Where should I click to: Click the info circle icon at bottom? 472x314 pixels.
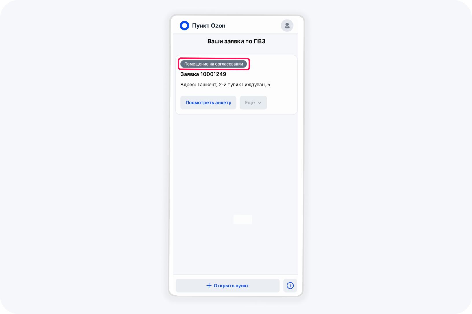click(290, 285)
